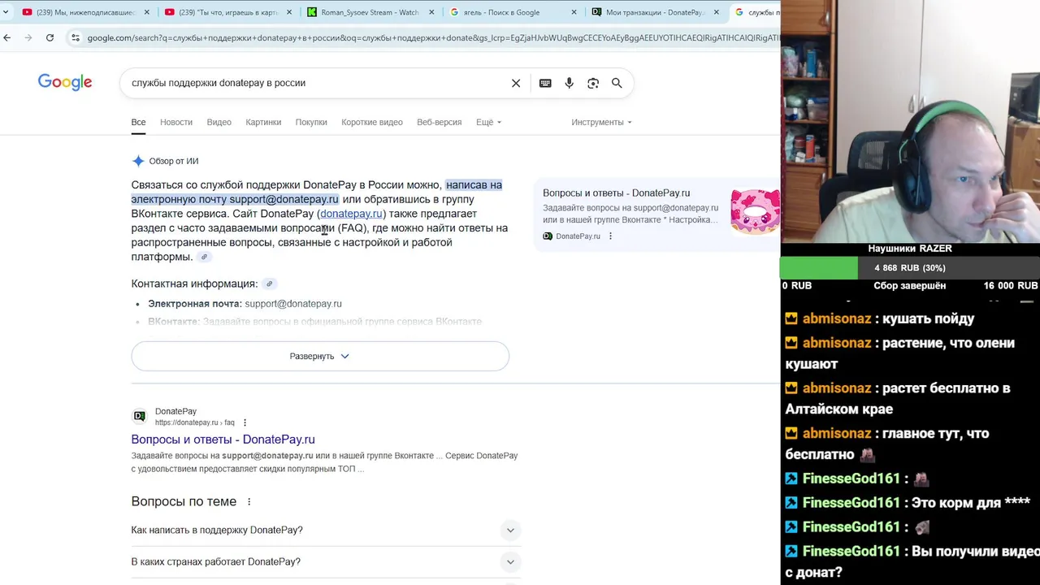Reload the page
Image resolution: width=1040 pixels, height=585 pixels.
pos(50,37)
